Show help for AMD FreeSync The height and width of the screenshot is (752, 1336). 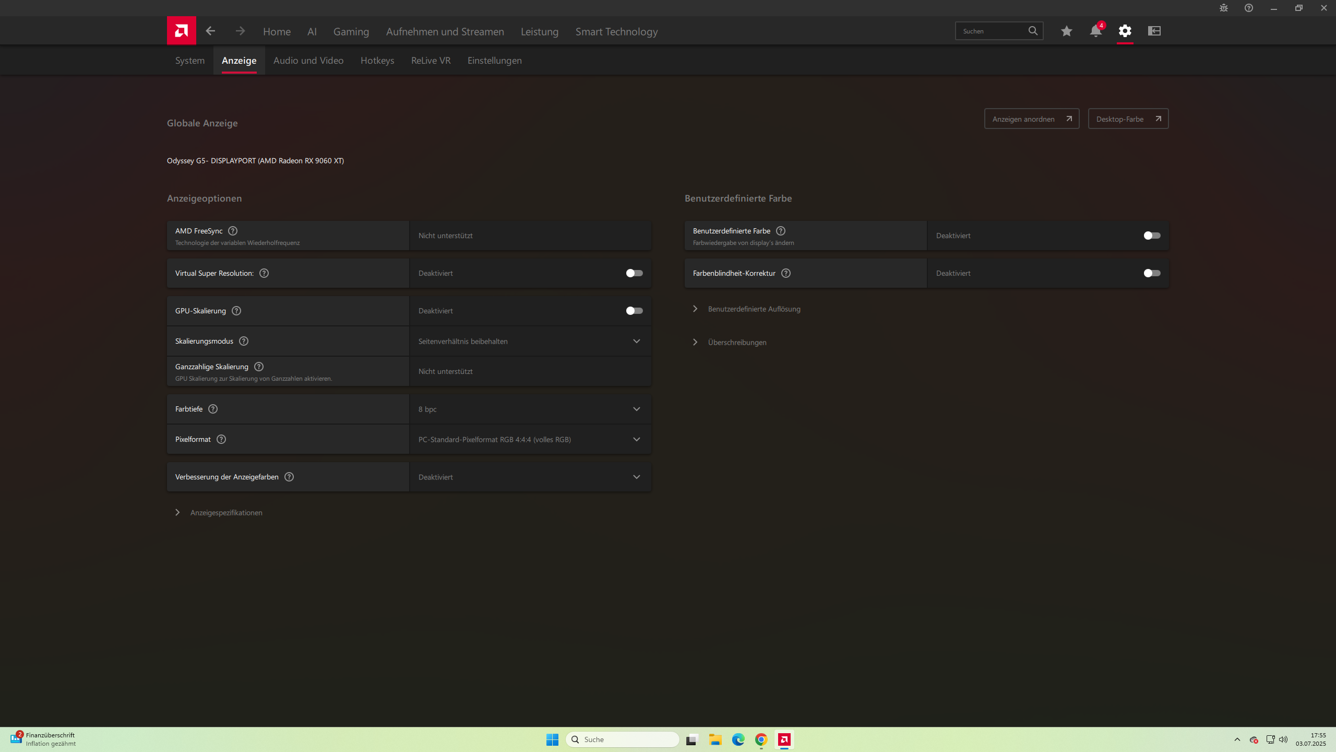tap(233, 231)
